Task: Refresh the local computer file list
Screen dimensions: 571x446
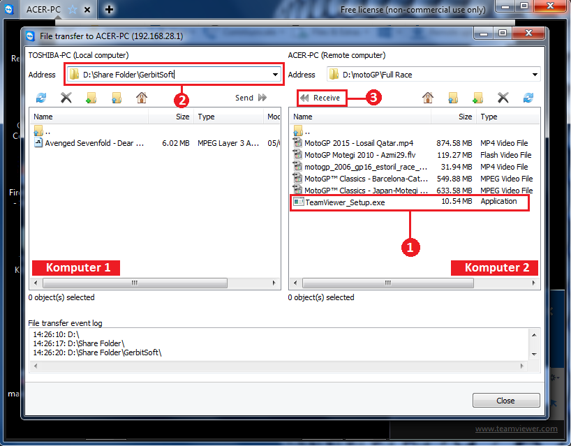Action: coord(40,98)
